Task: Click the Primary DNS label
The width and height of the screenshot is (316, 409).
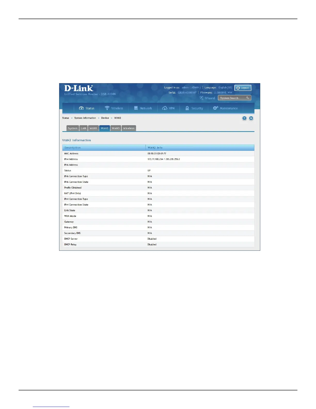Action: coord(71,227)
